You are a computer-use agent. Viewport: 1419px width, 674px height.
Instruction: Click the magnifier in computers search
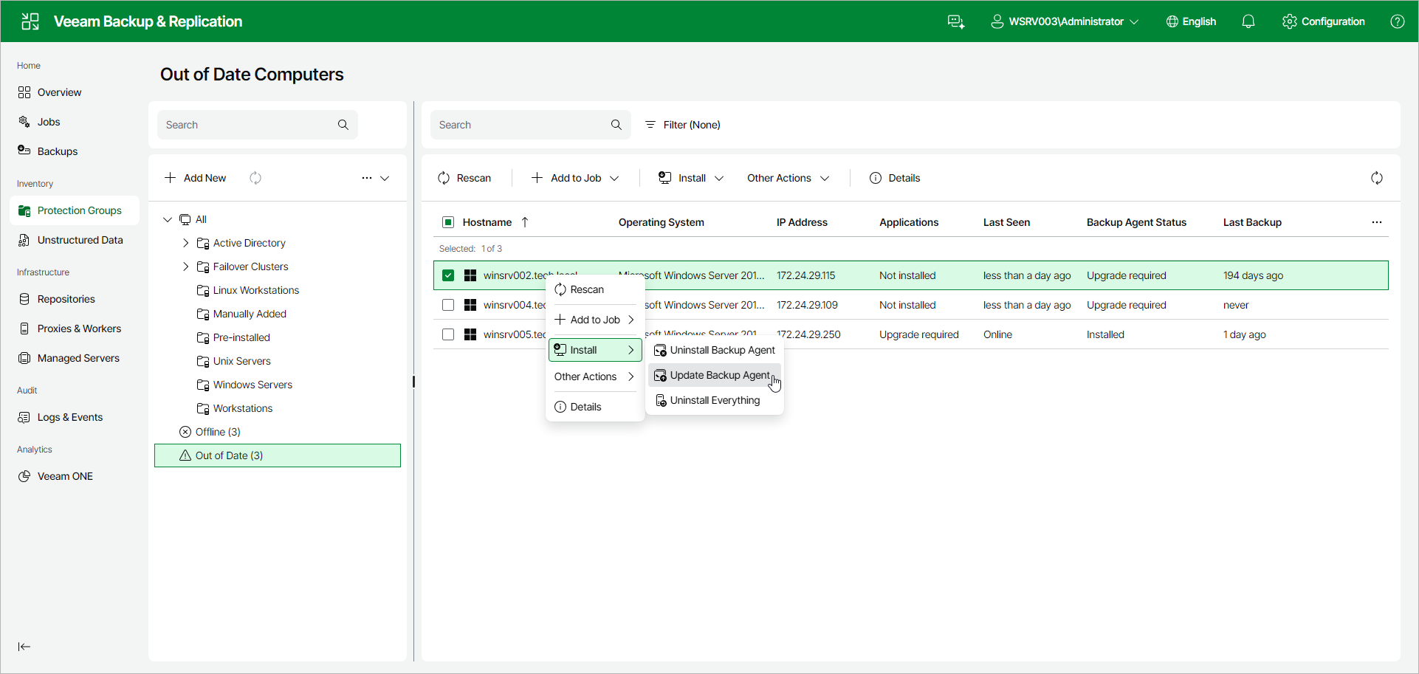tap(616, 125)
